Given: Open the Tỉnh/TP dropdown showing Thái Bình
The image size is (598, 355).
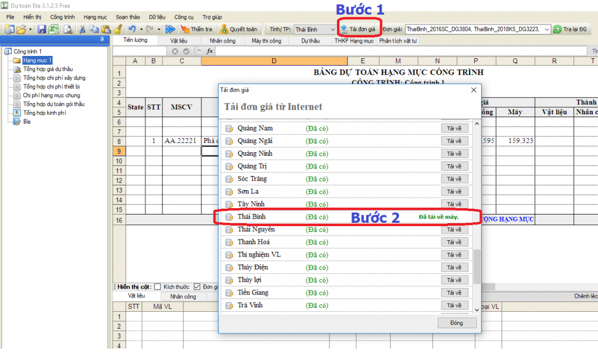Looking at the screenshot, I should [x=314, y=29].
